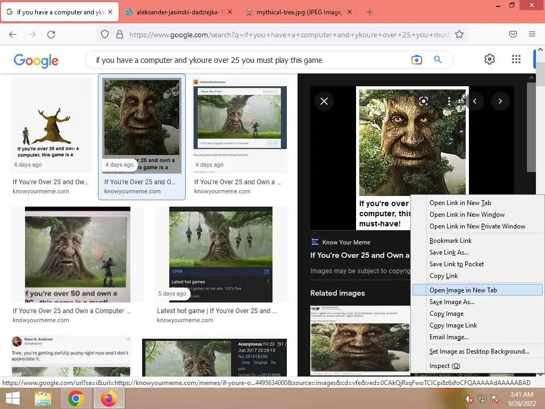Open the tumblr screenshot tree result

point(240,125)
